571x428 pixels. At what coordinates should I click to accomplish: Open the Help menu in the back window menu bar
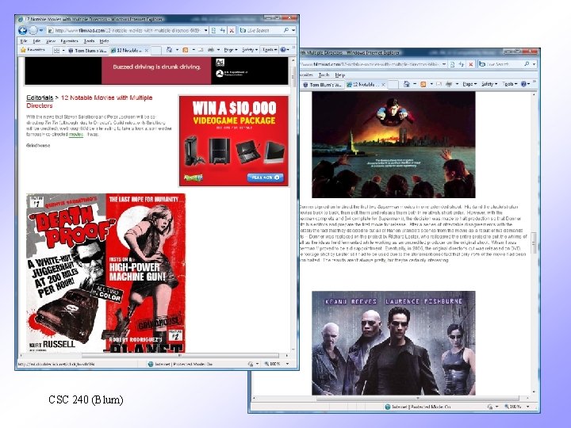point(339,75)
